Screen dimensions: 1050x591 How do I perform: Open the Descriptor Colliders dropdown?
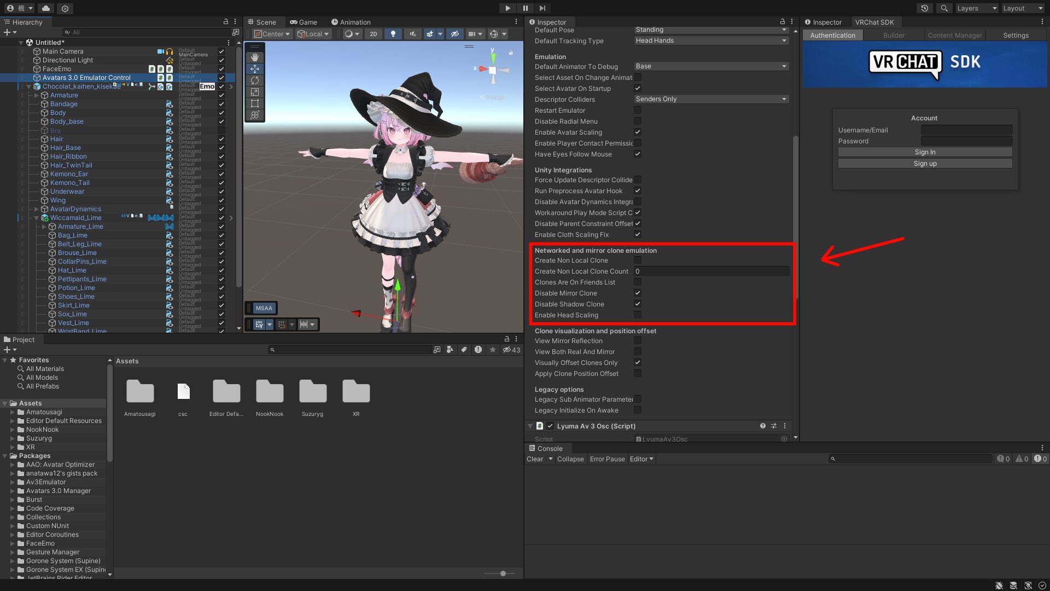(711, 99)
